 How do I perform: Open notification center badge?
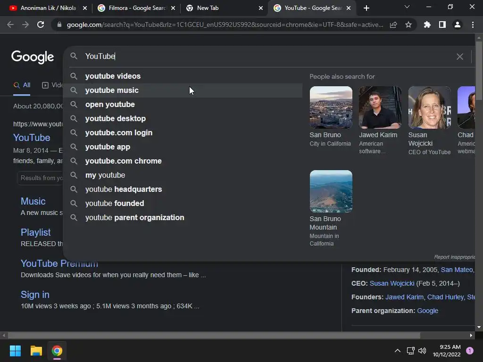pos(470,351)
